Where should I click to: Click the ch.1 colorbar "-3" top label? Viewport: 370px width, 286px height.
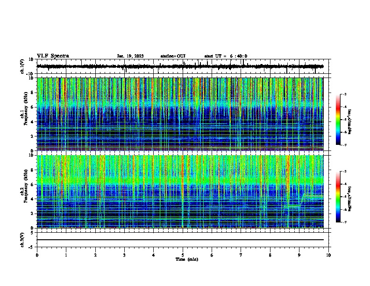345,94
